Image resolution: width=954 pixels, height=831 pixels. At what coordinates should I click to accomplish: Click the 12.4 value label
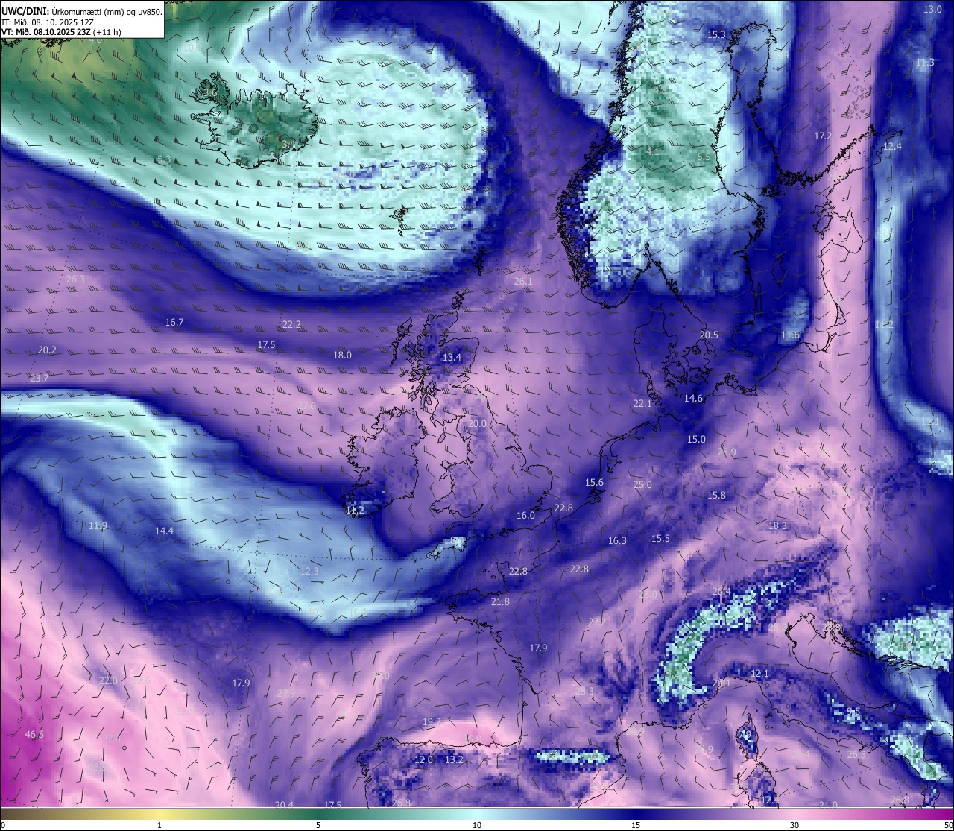point(891,147)
